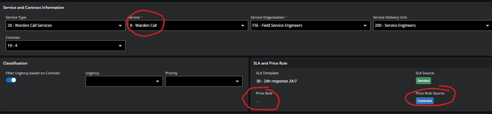This screenshot has width=492, height=114.
Task: Click the arrow icon in the Service field
Action: pos(243,26)
